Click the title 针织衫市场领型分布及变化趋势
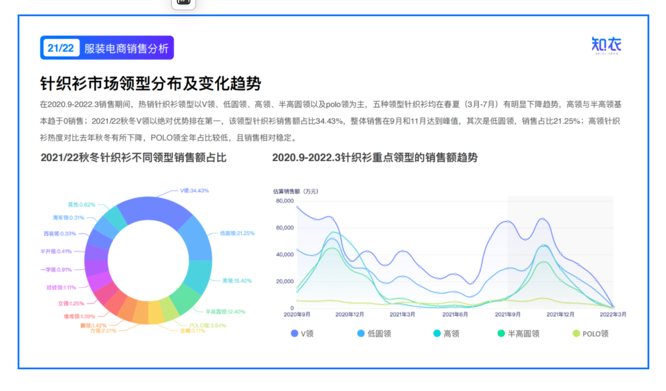This screenshot has width=666, height=391. coord(151,84)
